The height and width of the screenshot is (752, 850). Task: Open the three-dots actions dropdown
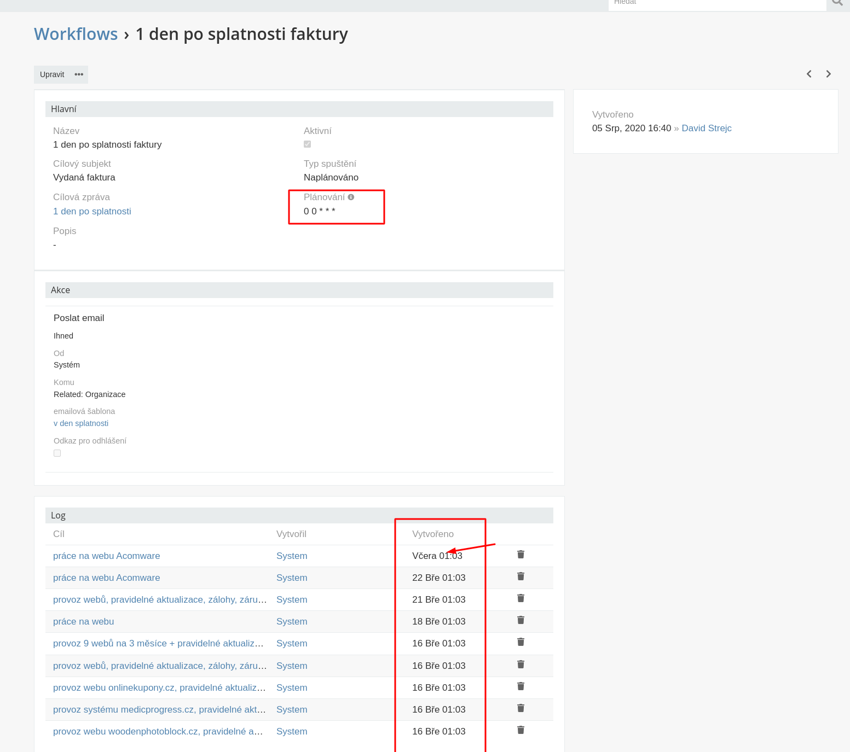(79, 74)
